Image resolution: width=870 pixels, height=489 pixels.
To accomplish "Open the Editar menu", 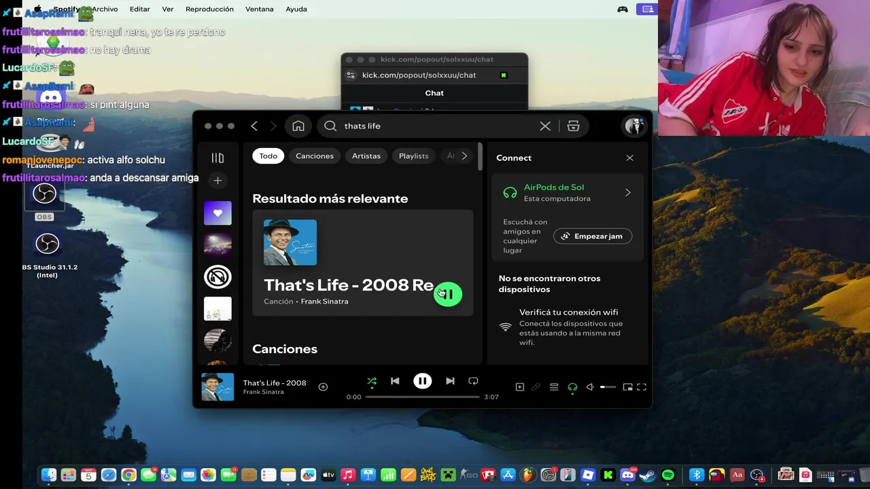I will 140,9.
